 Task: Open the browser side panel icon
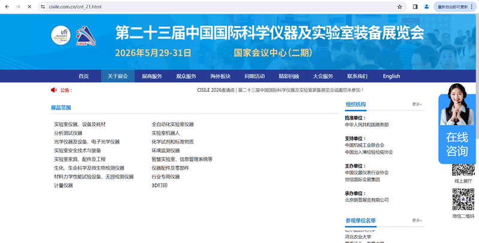[415, 7]
